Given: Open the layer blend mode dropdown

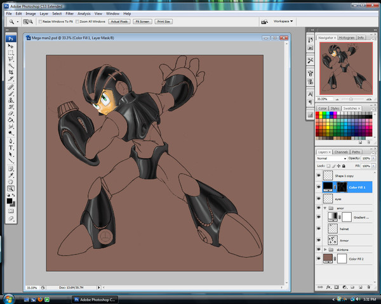Looking at the screenshot, I should [331, 158].
